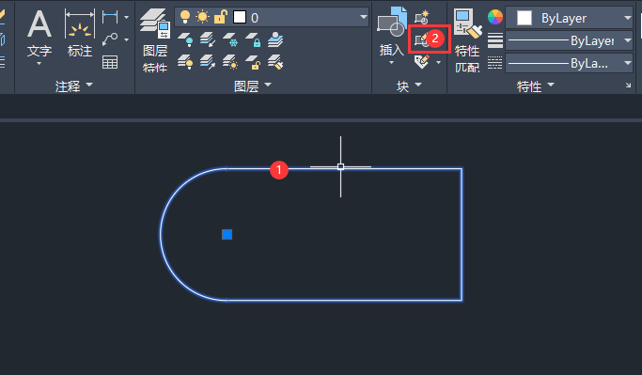Expand the 图层 panel title
Screen dimensions: 642x375
point(253,86)
